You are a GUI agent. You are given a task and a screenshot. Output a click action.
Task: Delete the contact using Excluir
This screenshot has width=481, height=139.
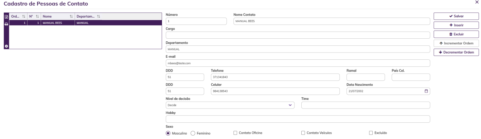pos(456,34)
